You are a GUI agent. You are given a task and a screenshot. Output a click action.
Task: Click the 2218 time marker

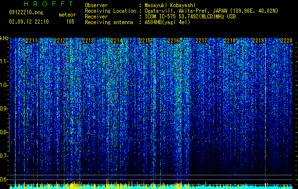point(230,41)
